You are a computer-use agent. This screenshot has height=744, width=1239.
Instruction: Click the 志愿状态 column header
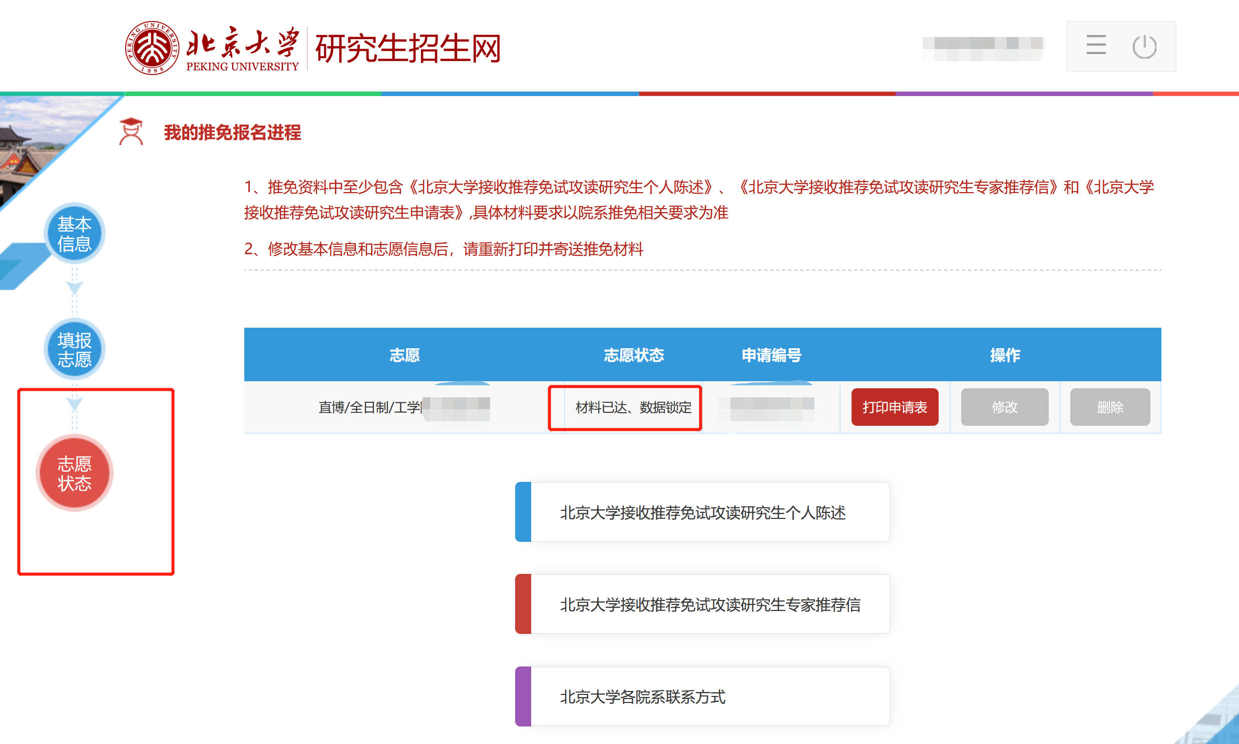point(633,355)
